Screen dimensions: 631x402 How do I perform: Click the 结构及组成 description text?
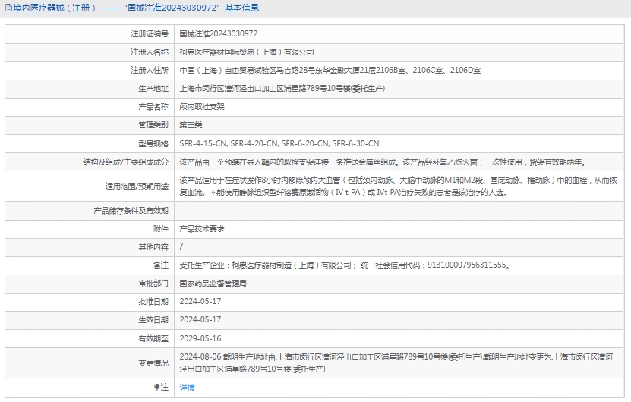pyautogui.click(x=383, y=162)
